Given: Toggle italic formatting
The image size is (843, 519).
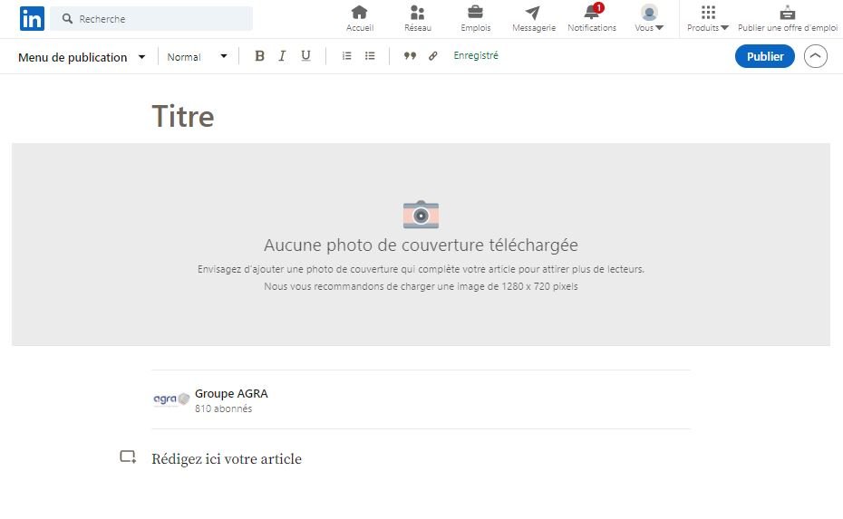Looking at the screenshot, I should (282, 56).
